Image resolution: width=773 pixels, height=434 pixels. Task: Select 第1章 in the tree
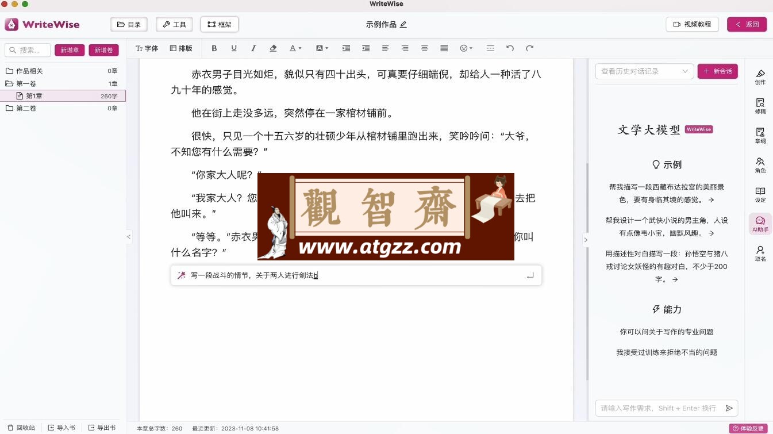tap(62, 96)
